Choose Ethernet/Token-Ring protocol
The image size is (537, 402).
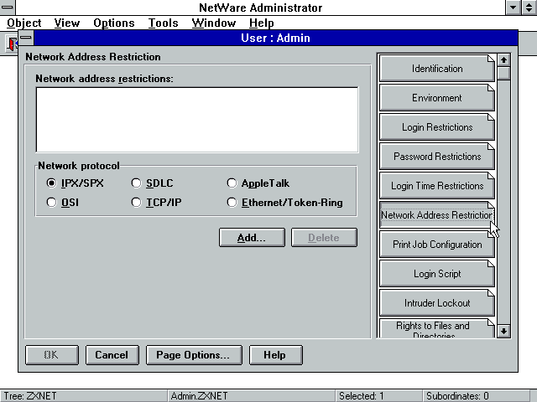point(285,203)
